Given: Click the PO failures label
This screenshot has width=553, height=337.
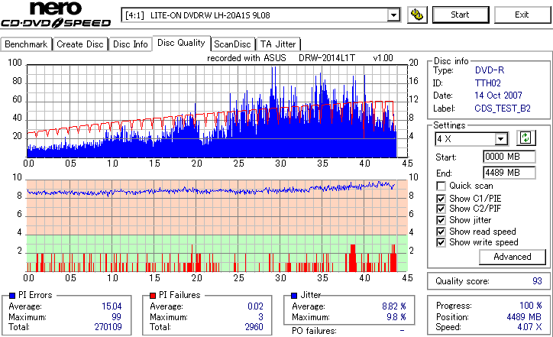Looking at the screenshot, I should click(314, 331).
